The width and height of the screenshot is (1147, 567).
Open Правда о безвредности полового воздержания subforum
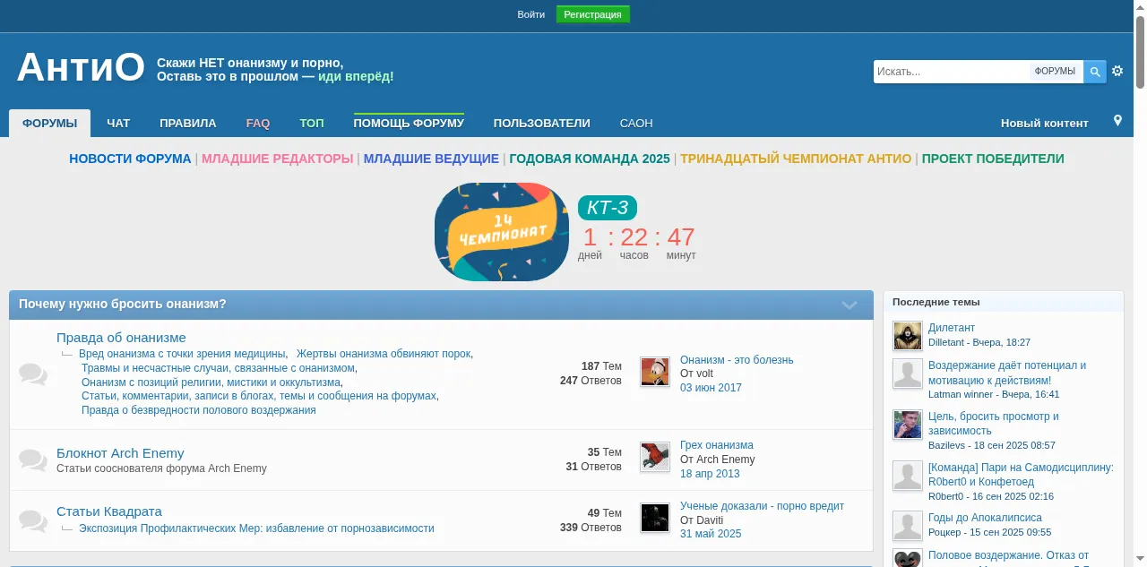click(199, 410)
